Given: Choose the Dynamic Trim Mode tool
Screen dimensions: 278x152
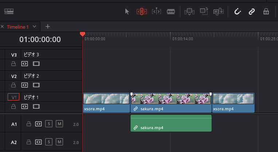Looking at the screenshot, I should tap(156, 12).
